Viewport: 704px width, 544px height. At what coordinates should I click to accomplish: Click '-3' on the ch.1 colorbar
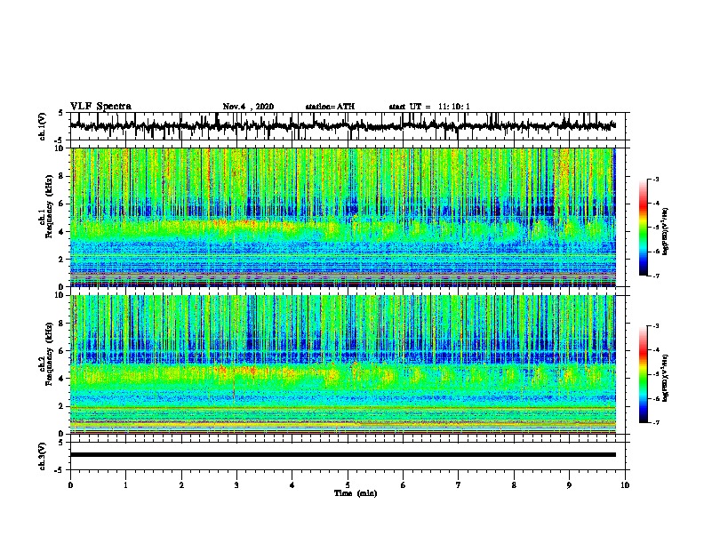[x=656, y=180]
